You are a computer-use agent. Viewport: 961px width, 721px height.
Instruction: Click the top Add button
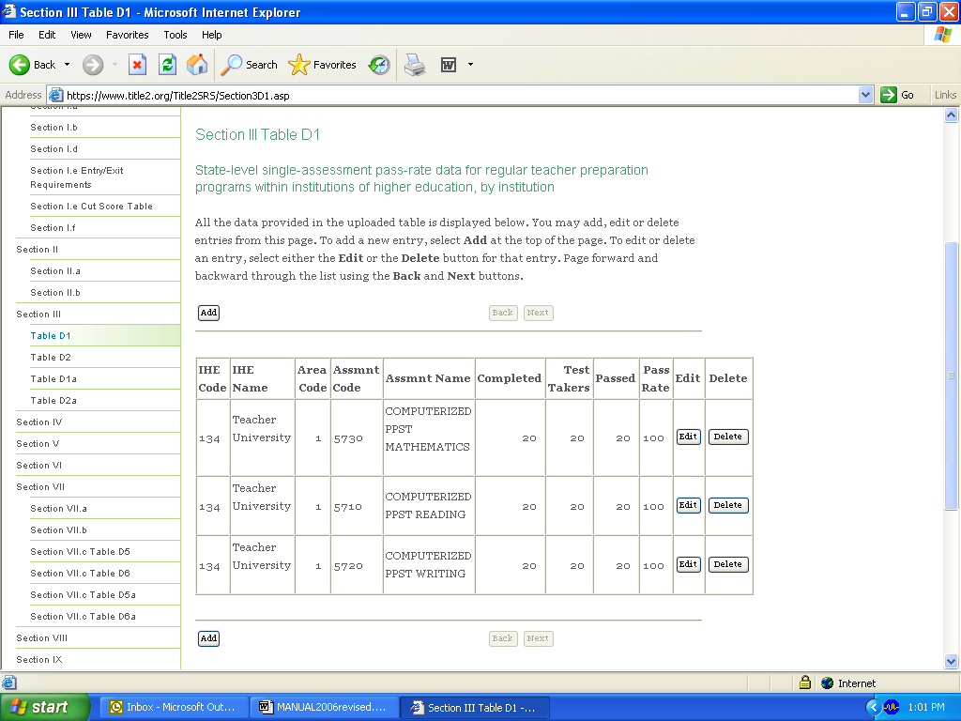click(208, 313)
